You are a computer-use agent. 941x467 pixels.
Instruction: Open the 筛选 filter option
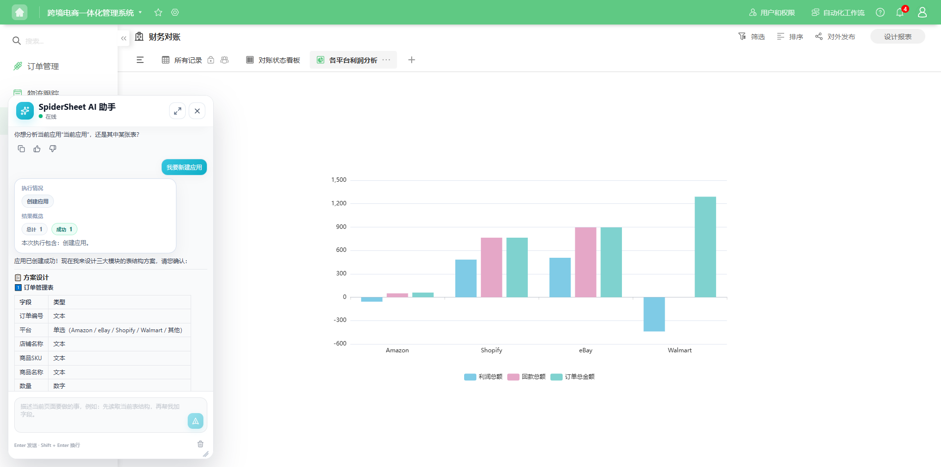click(752, 37)
